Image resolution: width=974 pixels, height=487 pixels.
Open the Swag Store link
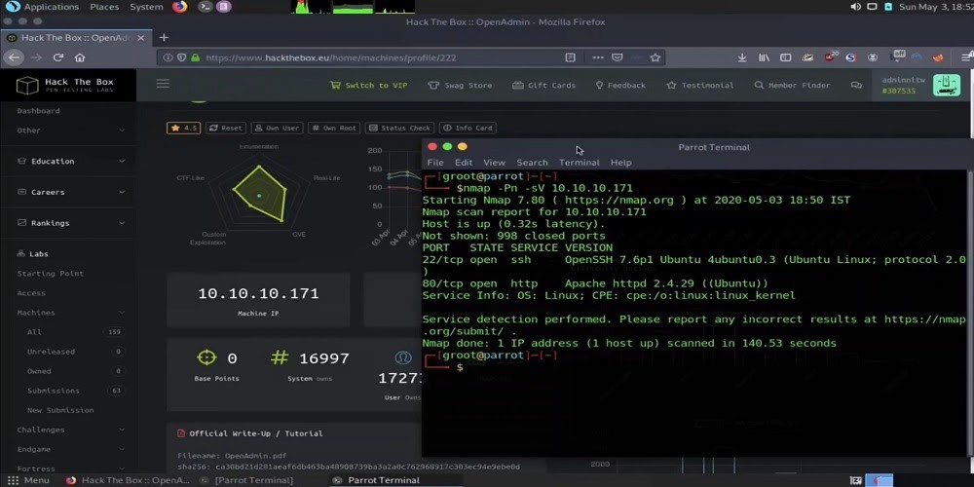461,85
